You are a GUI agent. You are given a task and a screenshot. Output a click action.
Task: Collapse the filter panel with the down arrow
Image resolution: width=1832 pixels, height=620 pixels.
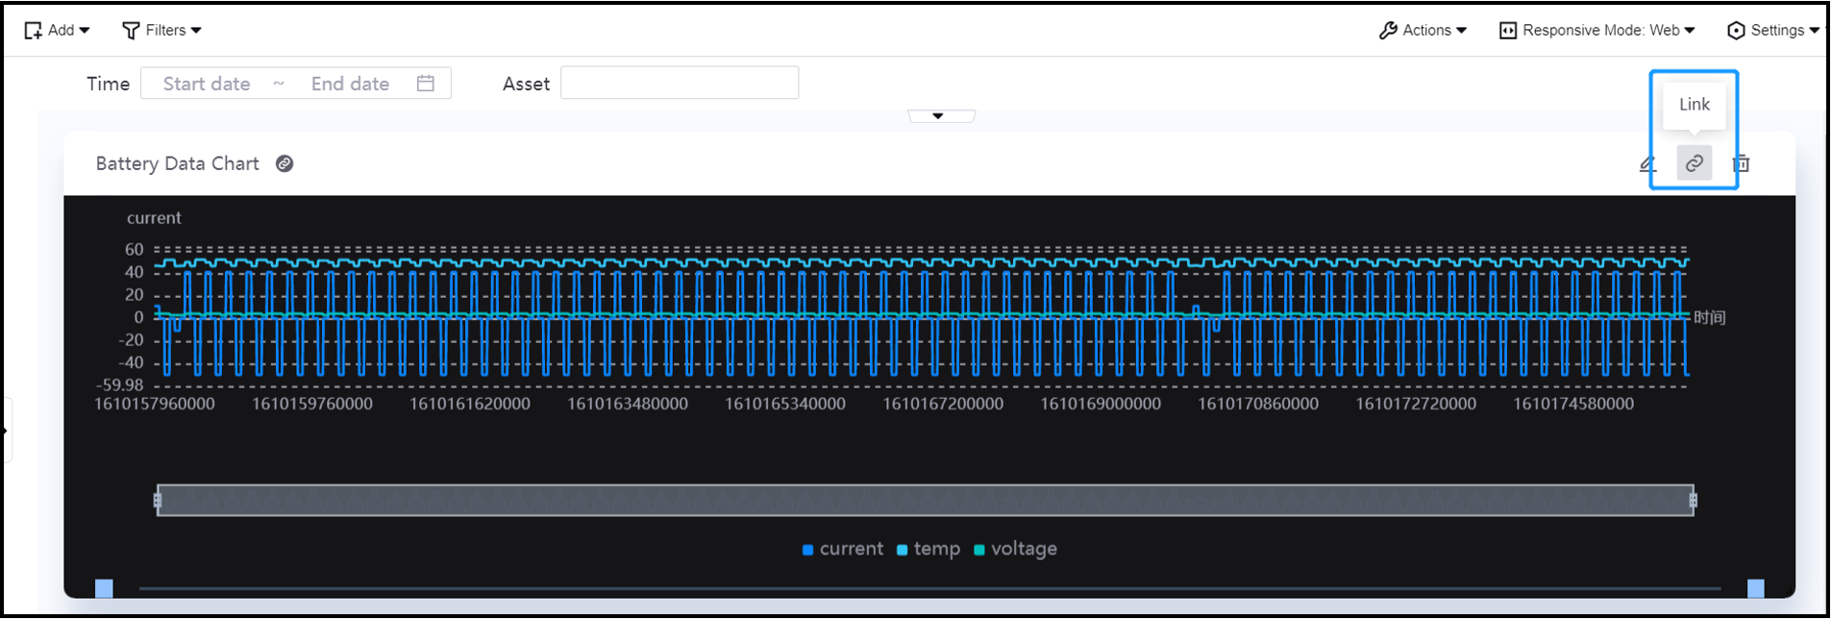pyautogui.click(x=938, y=116)
